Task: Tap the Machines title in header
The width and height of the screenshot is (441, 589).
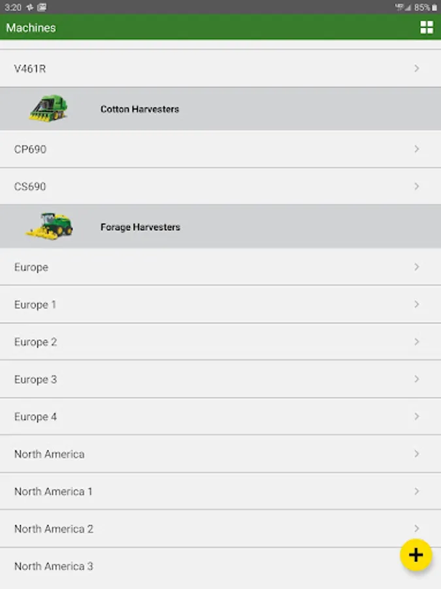Action: (x=31, y=27)
